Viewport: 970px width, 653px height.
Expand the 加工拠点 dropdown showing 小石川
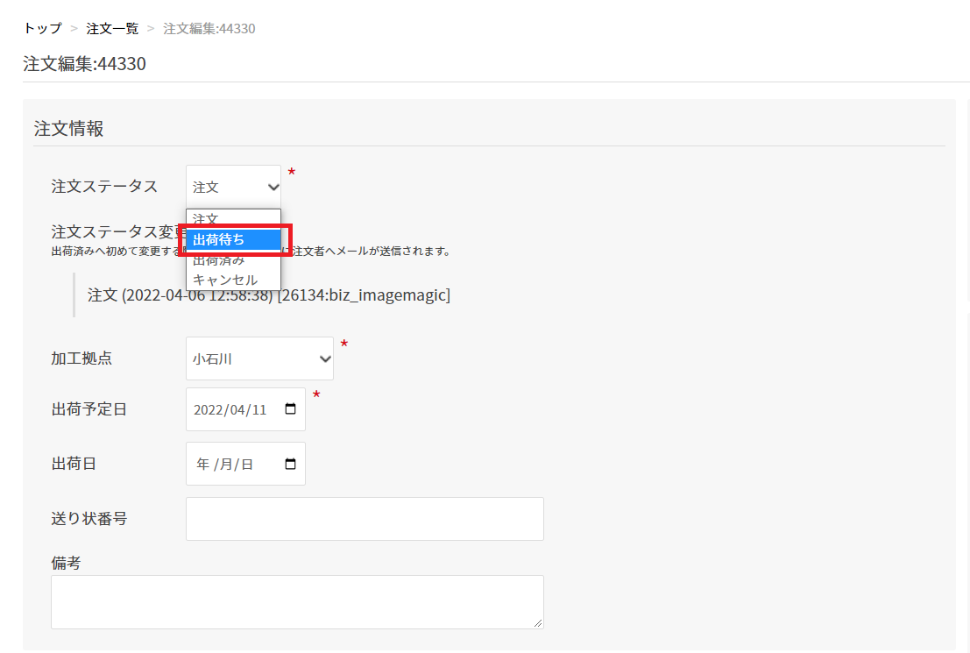259,358
